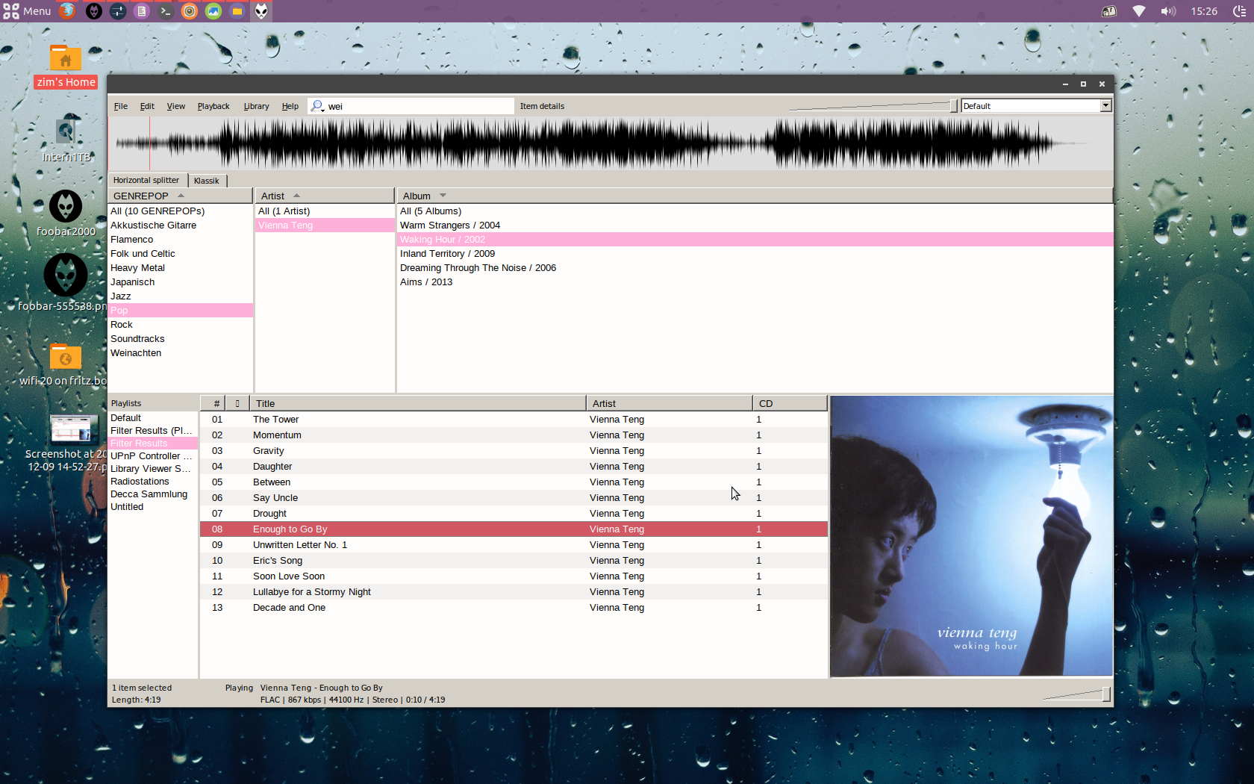Click the magnifier search icon in foobar2000
The height and width of the screenshot is (784, 1254).
(317, 106)
